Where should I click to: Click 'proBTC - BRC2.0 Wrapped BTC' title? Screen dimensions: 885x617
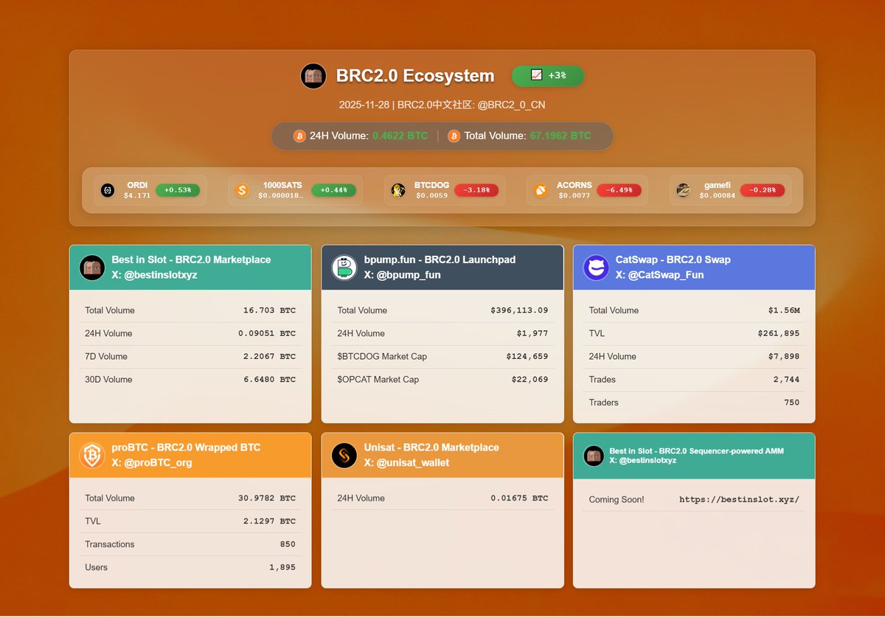click(186, 447)
